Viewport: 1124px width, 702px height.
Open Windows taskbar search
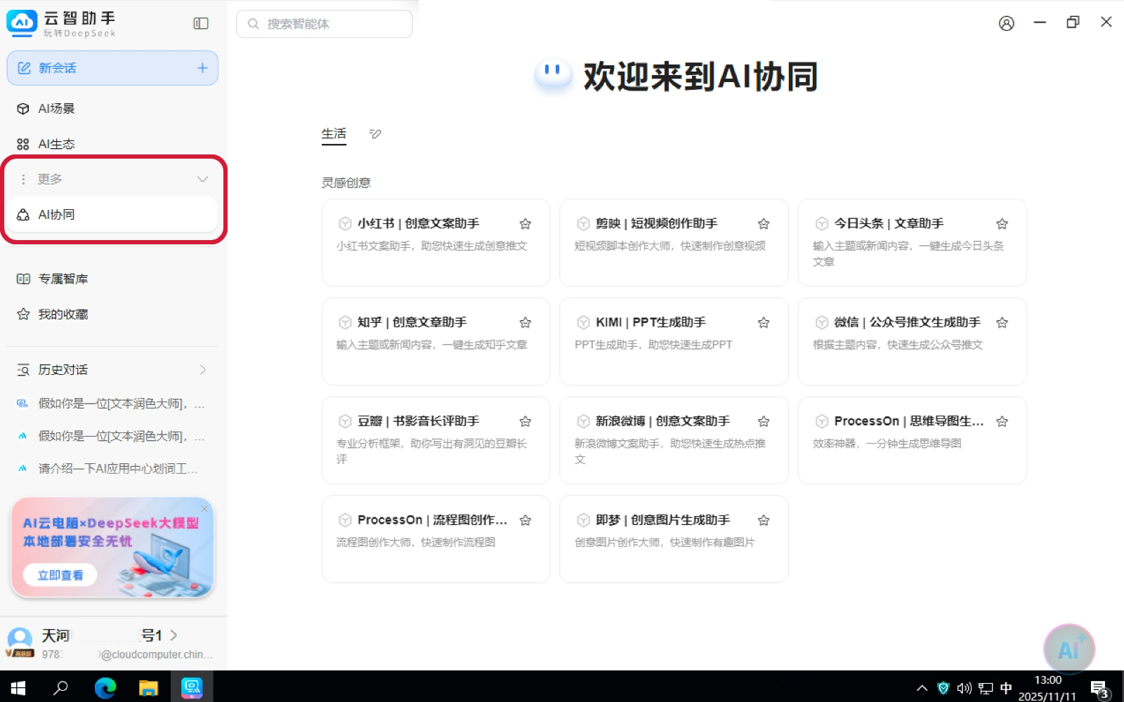pyautogui.click(x=61, y=688)
